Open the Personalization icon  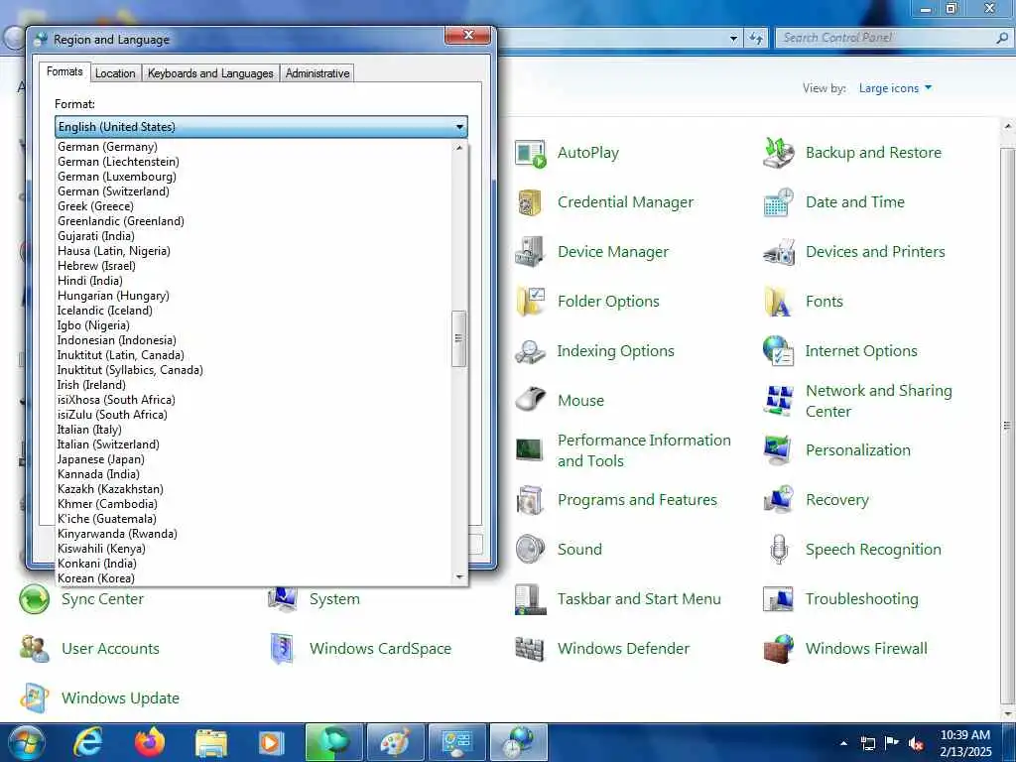tap(778, 450)
